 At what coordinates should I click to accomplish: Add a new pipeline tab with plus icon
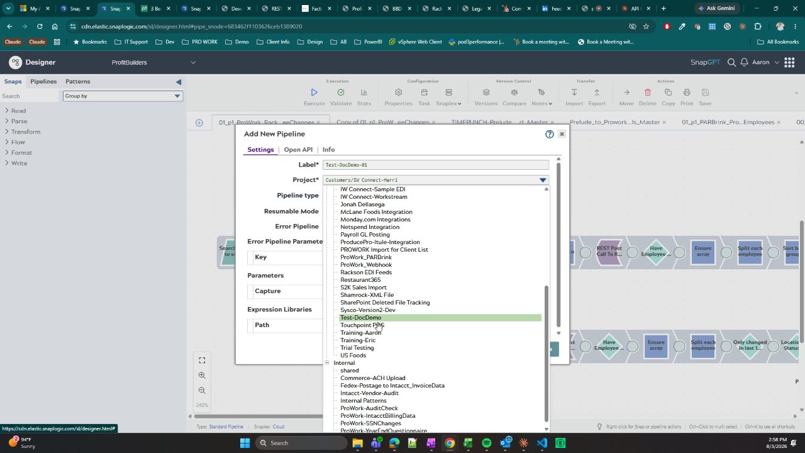pyautogui.click(x=199, y=123)
